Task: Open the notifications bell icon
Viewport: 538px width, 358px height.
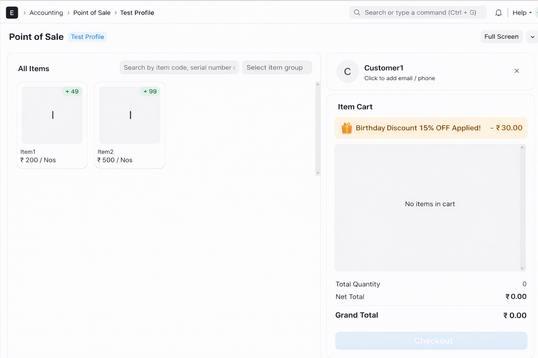Action: tap(498, 13)
